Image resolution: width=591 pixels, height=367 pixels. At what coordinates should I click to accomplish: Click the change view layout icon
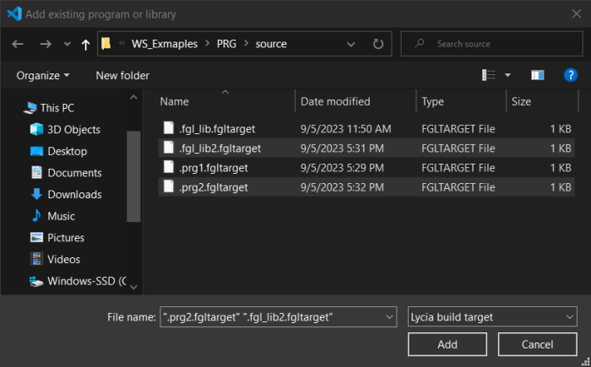coord(489,75)
